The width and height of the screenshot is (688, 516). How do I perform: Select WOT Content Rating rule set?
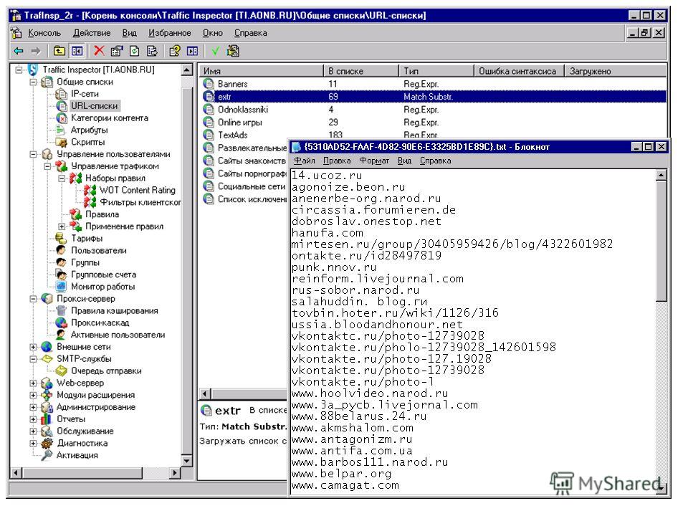click(138, 191)
